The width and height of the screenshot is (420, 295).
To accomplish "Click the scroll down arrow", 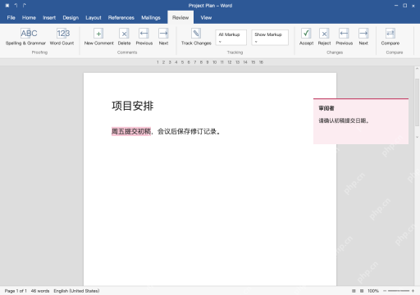I will (417, 137).
